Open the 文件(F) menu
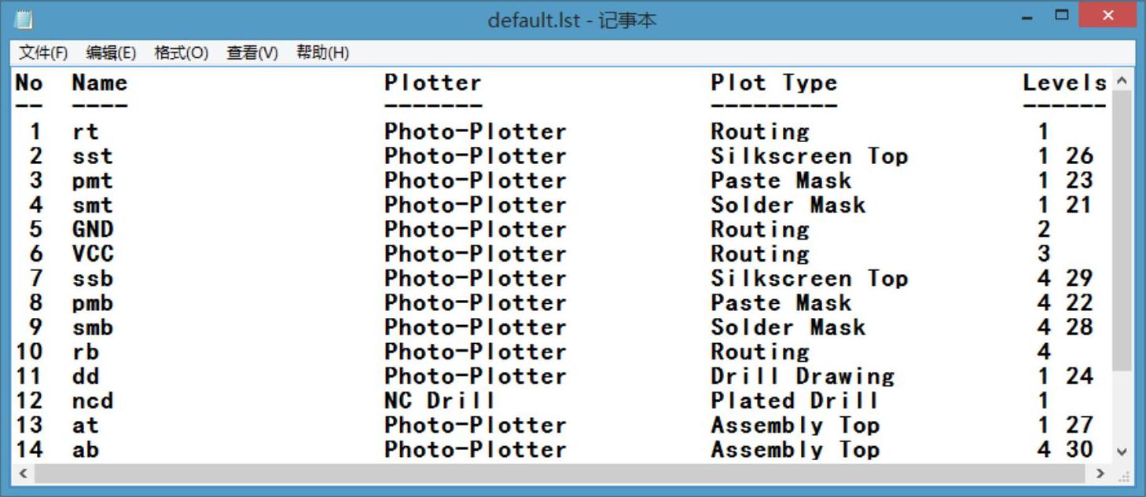Image resolution: width=1146 pixels, height=497 pixels. pos(43,53)
